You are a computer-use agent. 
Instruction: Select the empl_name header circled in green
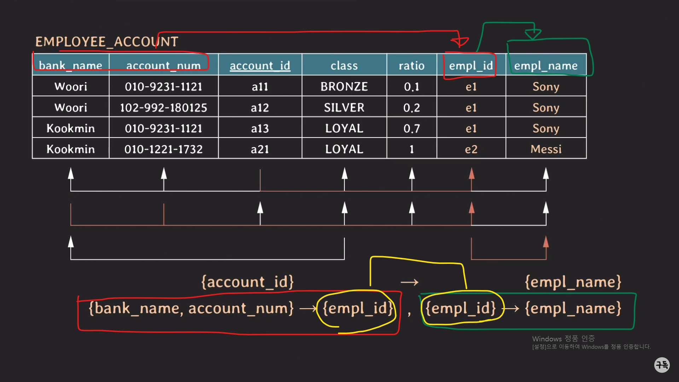pyautogui.click(x=546, y=65)
